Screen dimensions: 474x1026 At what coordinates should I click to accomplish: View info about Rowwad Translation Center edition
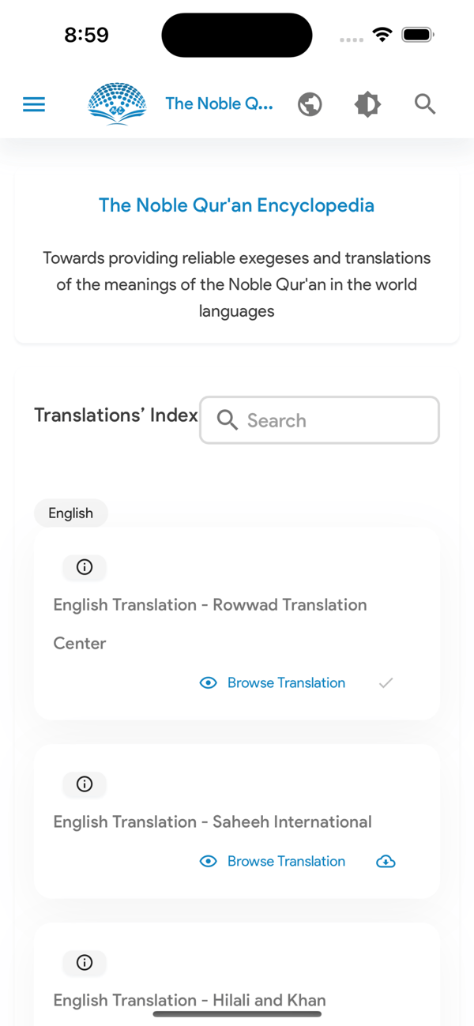85,567
